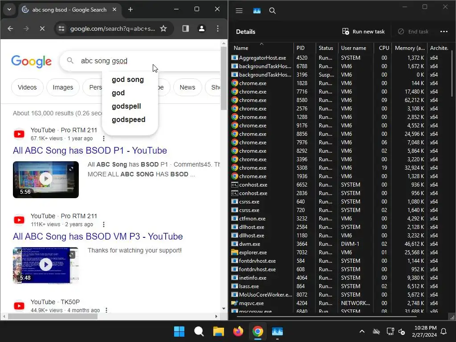456x342 pixels.
Task: View site information icon in address bar
Action: 61,28
